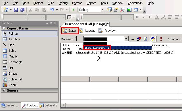Click the Delete dataset icon

coord(139,39)
